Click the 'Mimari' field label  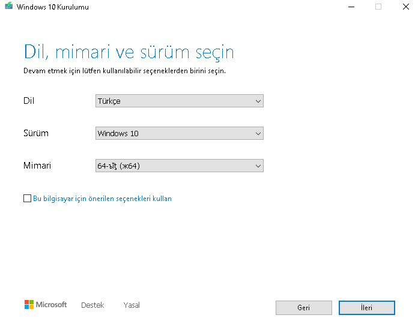tap(37, 166)
